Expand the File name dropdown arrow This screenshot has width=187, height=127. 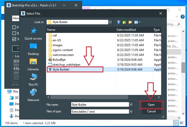(x=131, y=104)
